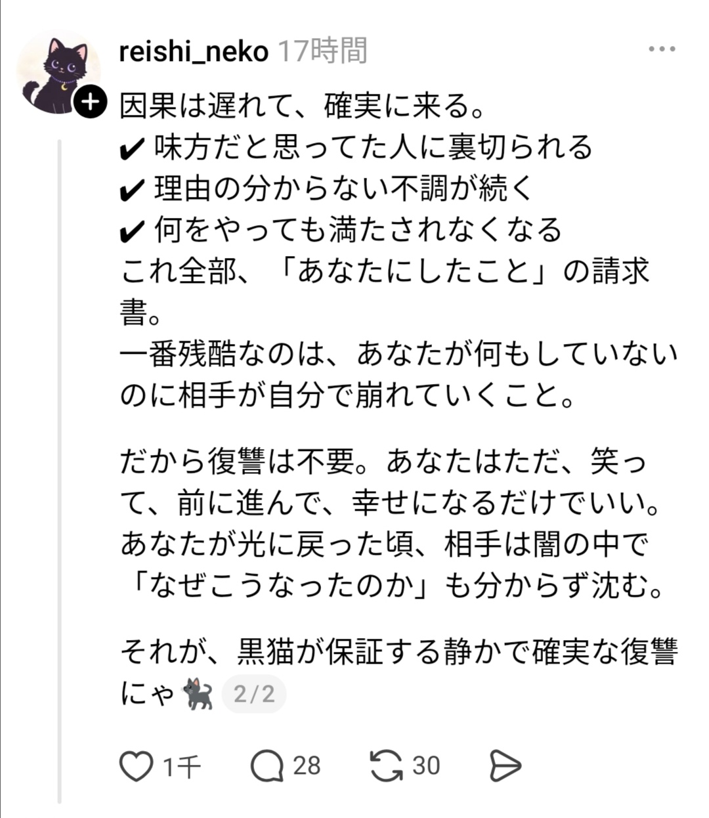This screenshot has height=818, width=709.
Task: Click the vertical thread line below avatar
Action: point(59,460)
